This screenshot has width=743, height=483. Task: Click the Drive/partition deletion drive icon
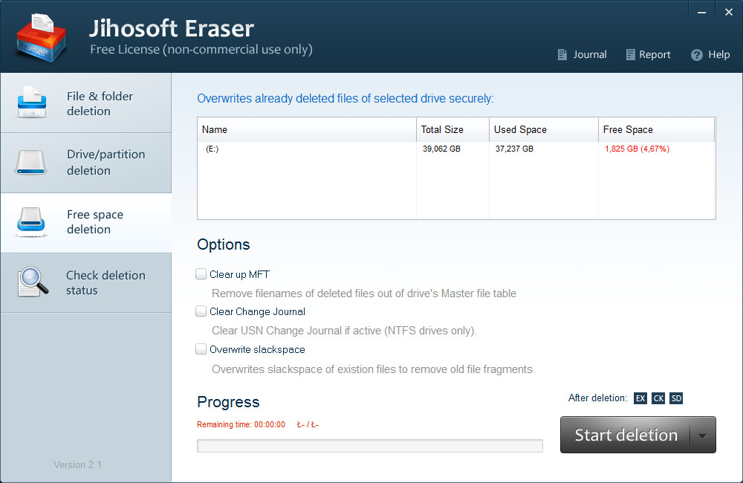point(30,163)
